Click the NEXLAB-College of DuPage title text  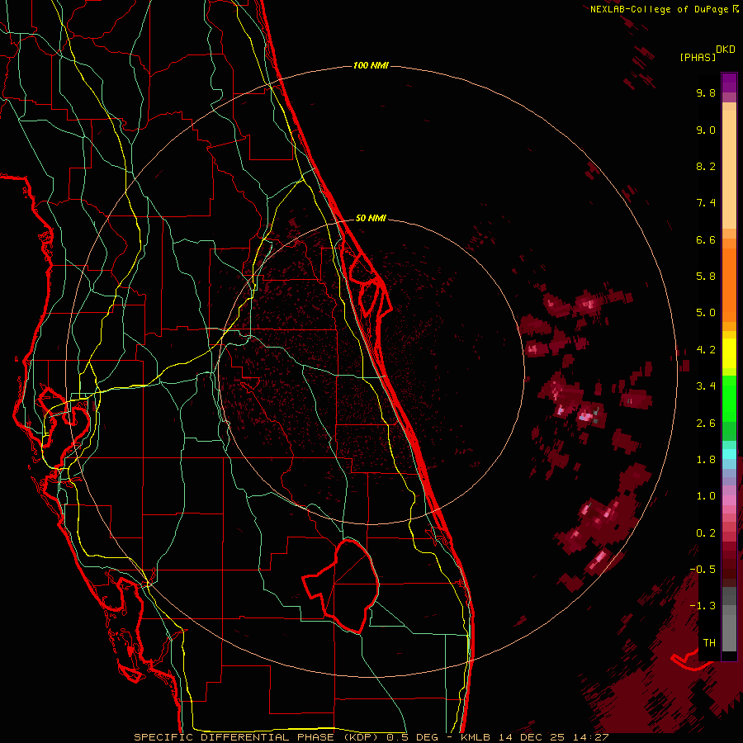tap(659, 9)
